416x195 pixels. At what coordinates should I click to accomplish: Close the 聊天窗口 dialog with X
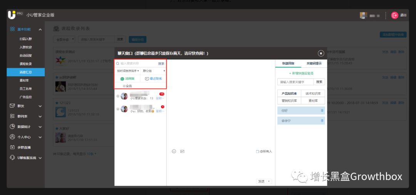pyautogui.click(x=321, y=53)
